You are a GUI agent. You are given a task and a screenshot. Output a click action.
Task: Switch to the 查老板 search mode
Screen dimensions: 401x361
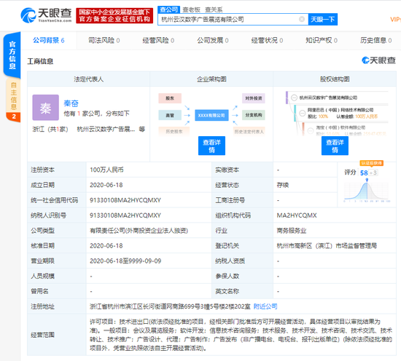pyautogui.click(x=191, y=9)
